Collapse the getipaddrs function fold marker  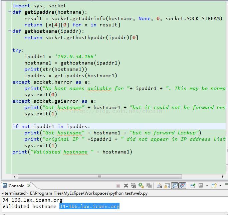10,12
